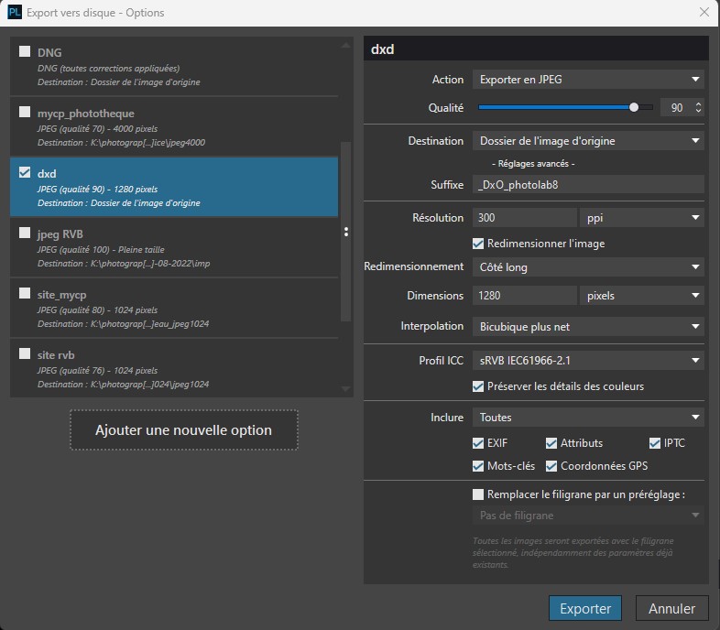Open the Action dropdown Exporter en JPEG
This screenshot has width=720, height=630.
tap(588, 80)
